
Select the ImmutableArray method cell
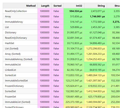[x=20, y=22]
